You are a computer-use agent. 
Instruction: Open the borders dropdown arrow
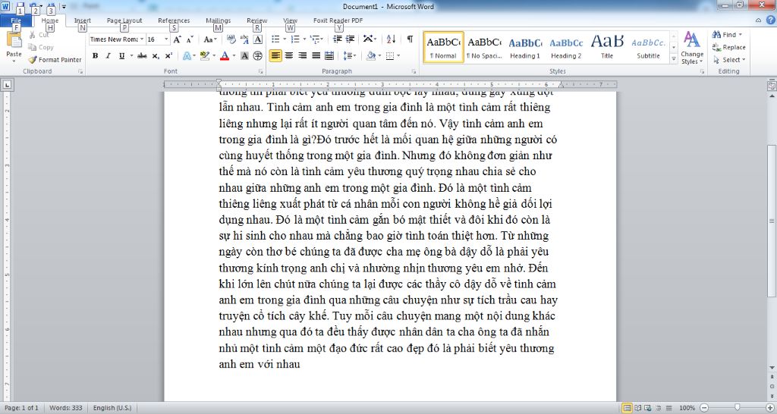pyautogui.click(x=398, y=56)
